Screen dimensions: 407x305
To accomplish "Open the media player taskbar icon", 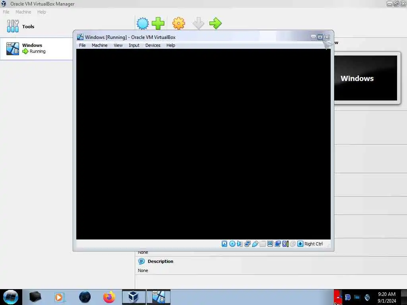I will tap(59, 297).
